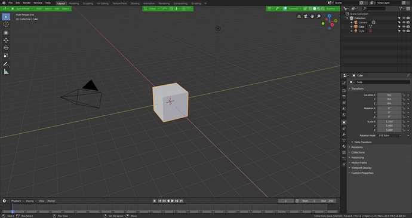Image resolution: width=412 pixels, height=218 pixels.
Task: Select the Rotate tool
Action: pos(6,48)
